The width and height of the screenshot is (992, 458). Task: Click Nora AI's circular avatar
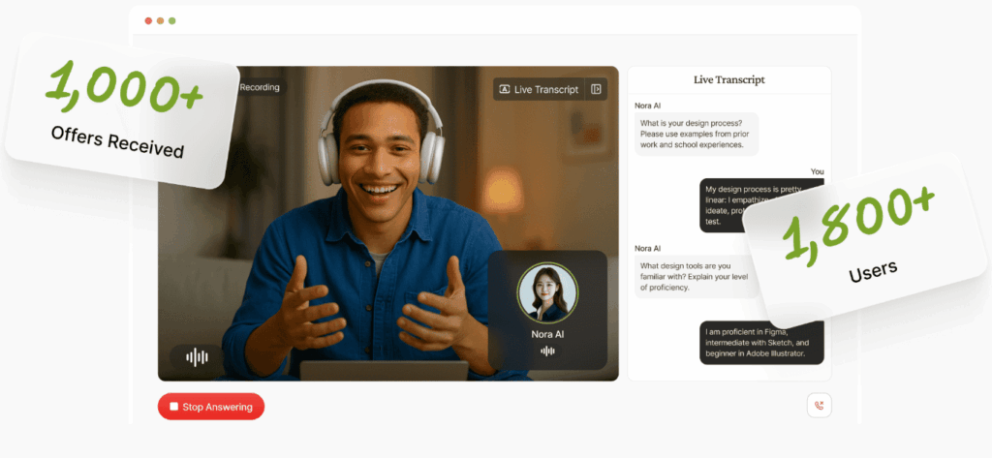coord(547,292)
